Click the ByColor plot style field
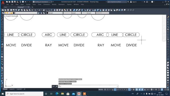 tap(103, 13)
